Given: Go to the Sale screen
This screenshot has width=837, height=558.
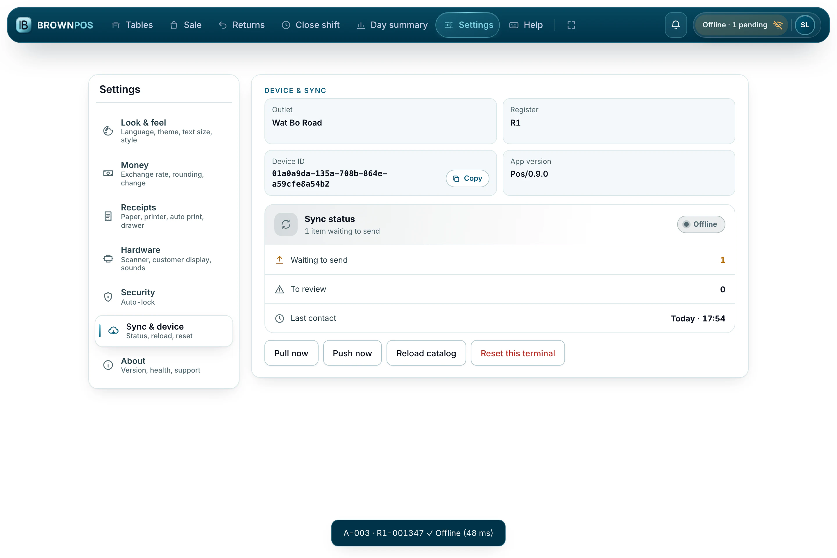Looking at the screenshot, I should [186, 25].
